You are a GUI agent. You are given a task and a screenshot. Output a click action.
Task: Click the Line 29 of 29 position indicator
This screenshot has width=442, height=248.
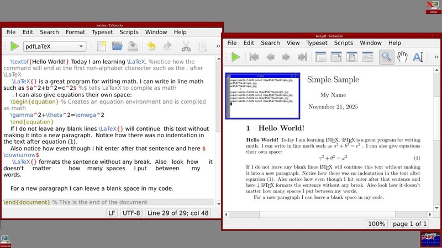178,213
